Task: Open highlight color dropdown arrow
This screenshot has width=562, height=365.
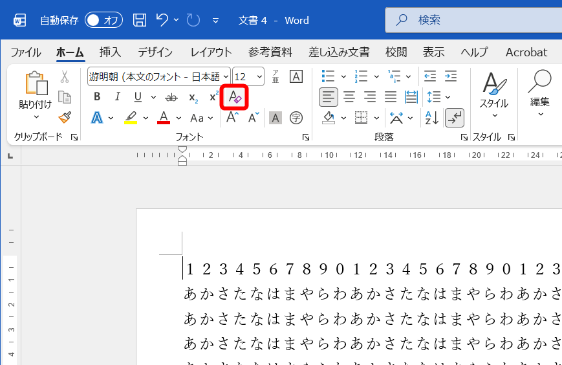Action: click(x=146, y=118)
